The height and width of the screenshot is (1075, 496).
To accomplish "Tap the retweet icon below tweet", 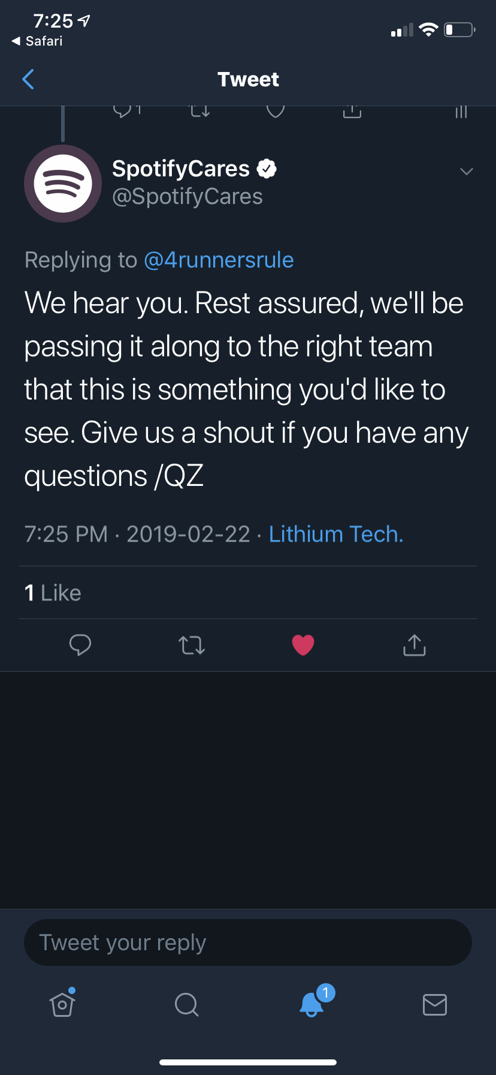I will tap(192, 645).
